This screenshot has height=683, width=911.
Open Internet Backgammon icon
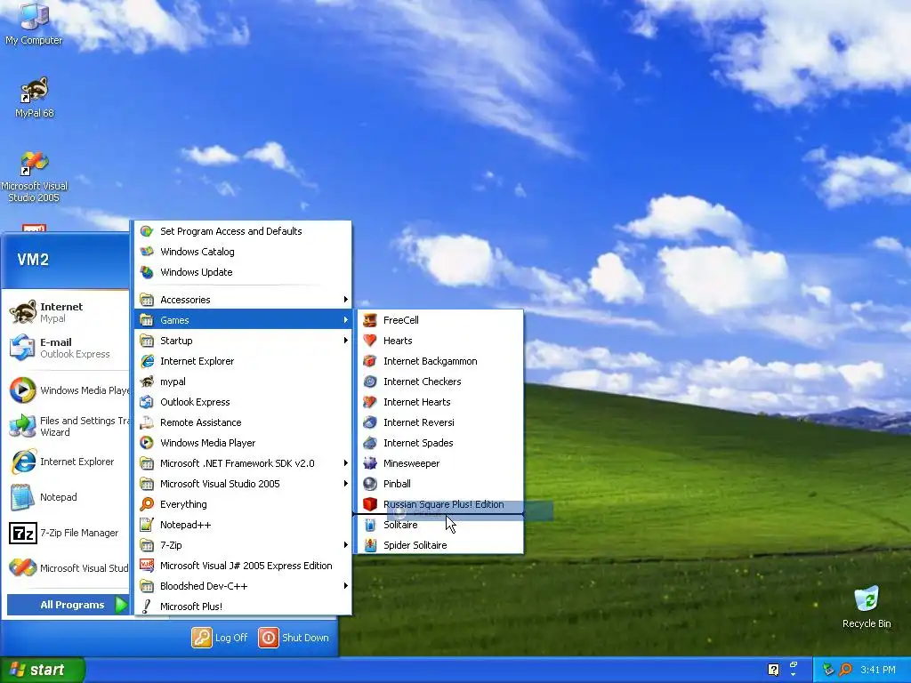(x=370, y=361)
